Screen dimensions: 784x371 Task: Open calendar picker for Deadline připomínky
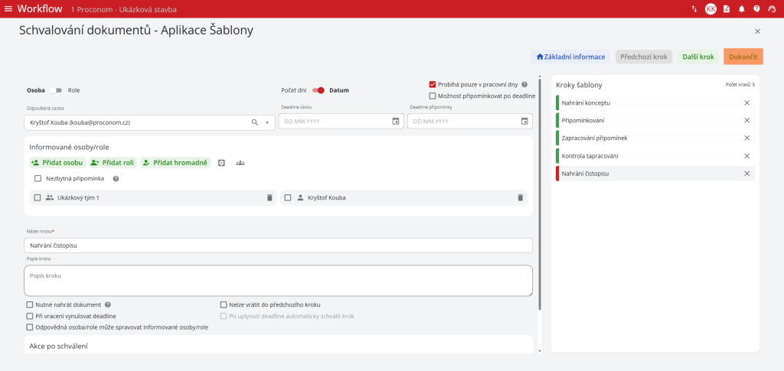[524, 122]
